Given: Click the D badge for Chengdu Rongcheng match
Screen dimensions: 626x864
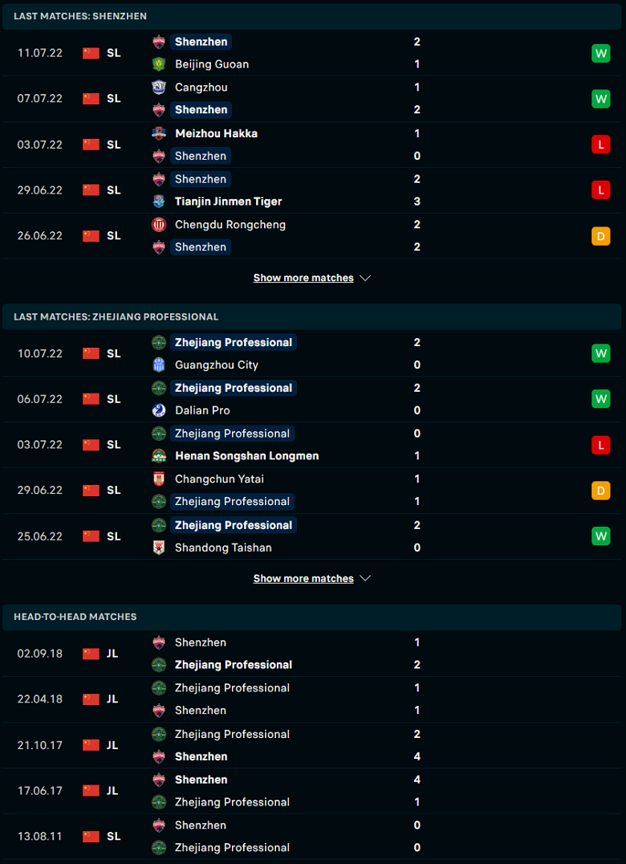Looking at the screenshot, I should 600,236.
